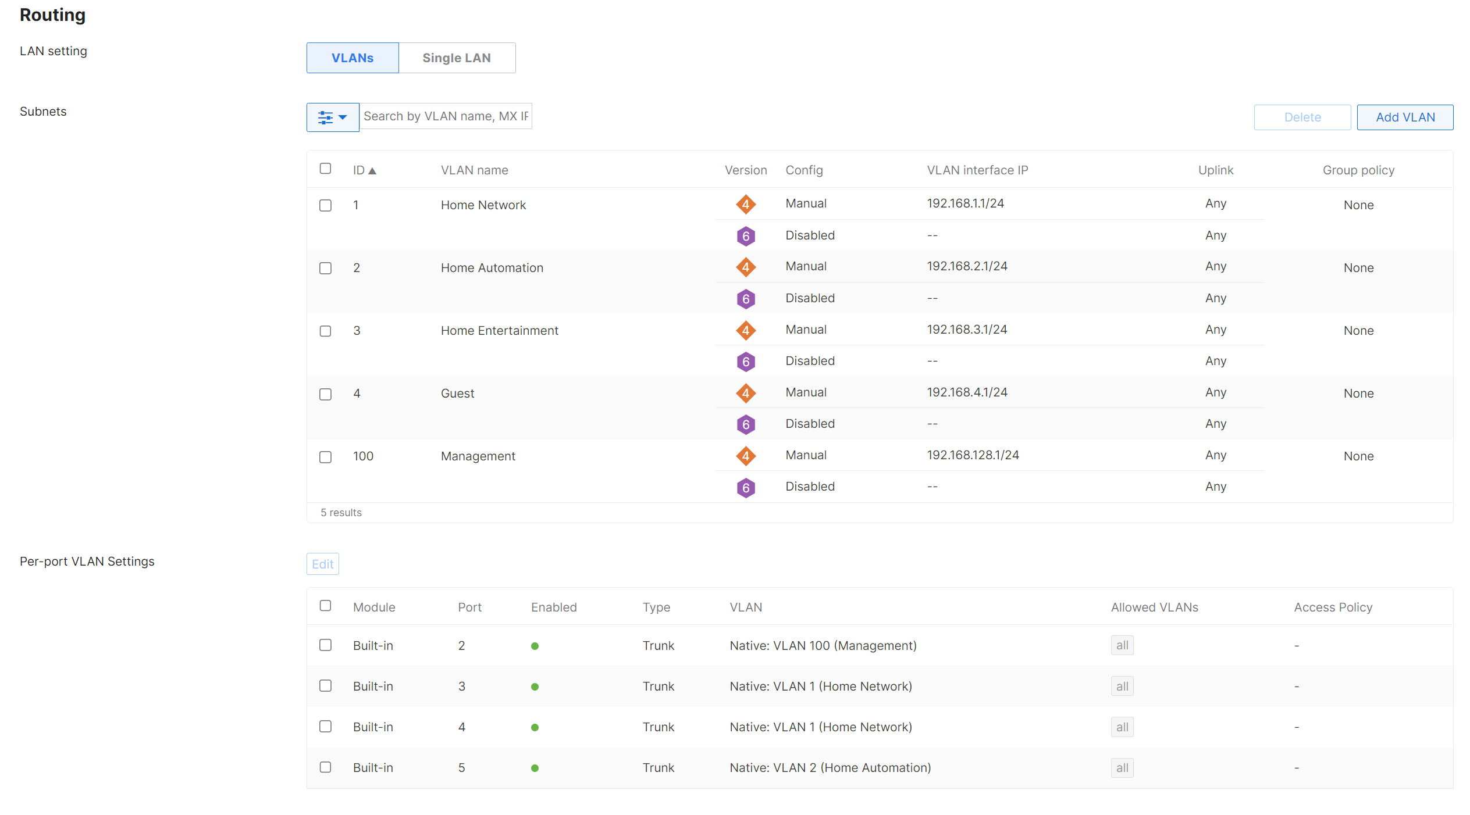
Task: Click the IPv4 version icon for Home Network
Action: click(x=746, y=205)
